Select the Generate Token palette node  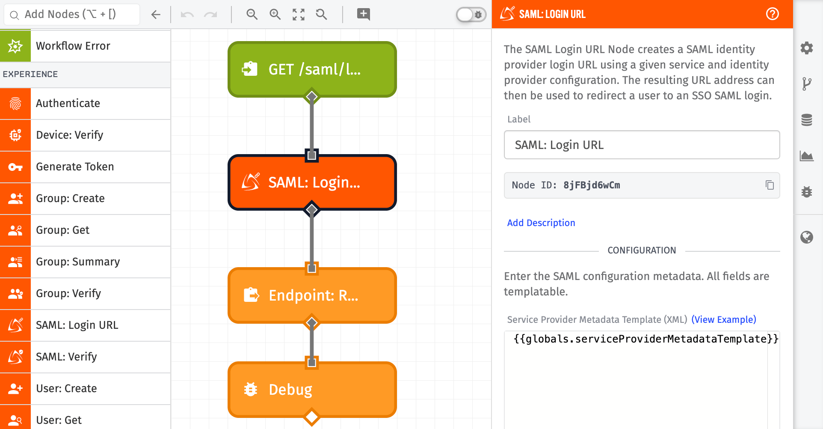[x=85, y=167]
